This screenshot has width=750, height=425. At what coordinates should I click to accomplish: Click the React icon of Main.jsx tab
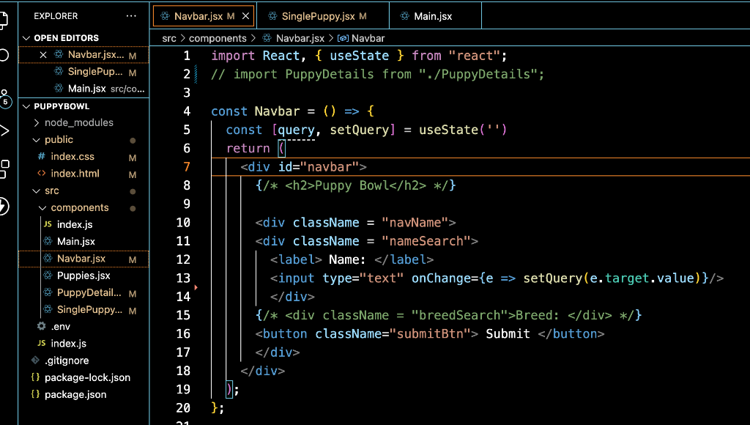click(x=404, y=16)
